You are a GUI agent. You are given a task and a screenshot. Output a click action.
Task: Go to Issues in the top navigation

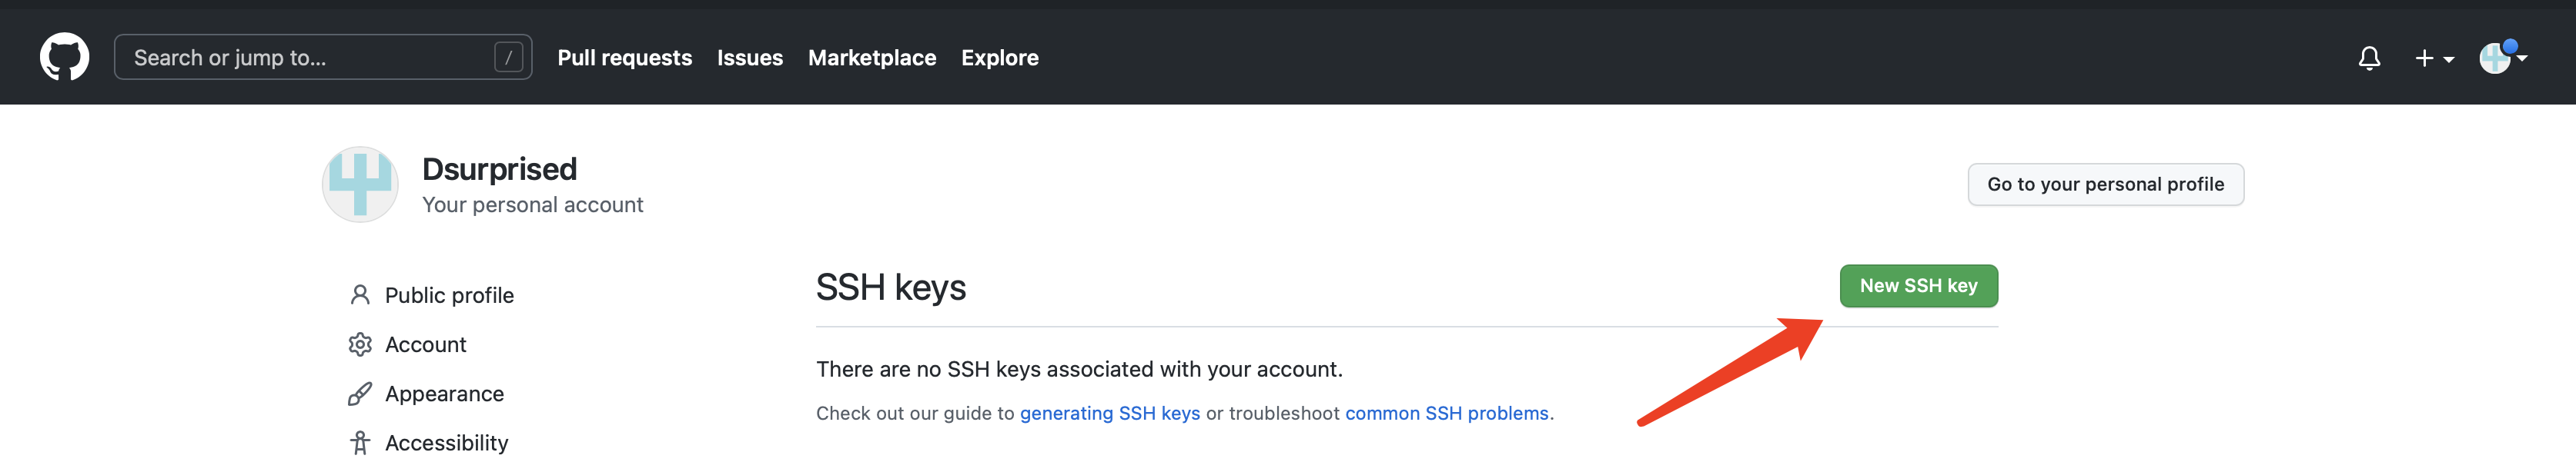[x=749, y=58]
